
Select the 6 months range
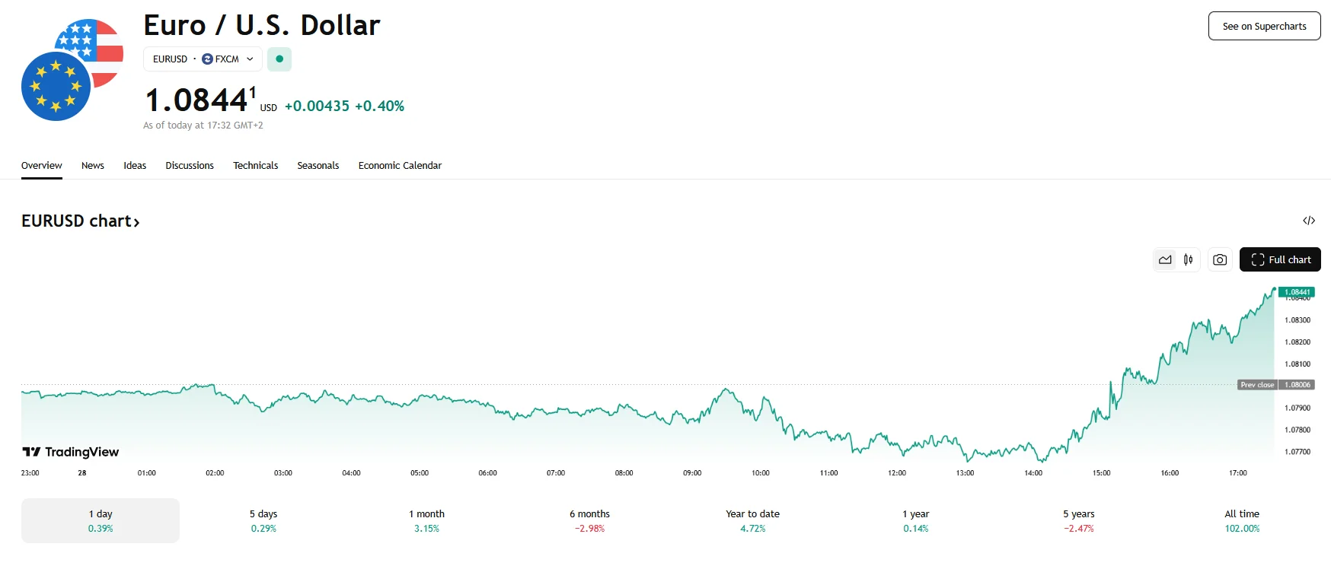point(589,520)
